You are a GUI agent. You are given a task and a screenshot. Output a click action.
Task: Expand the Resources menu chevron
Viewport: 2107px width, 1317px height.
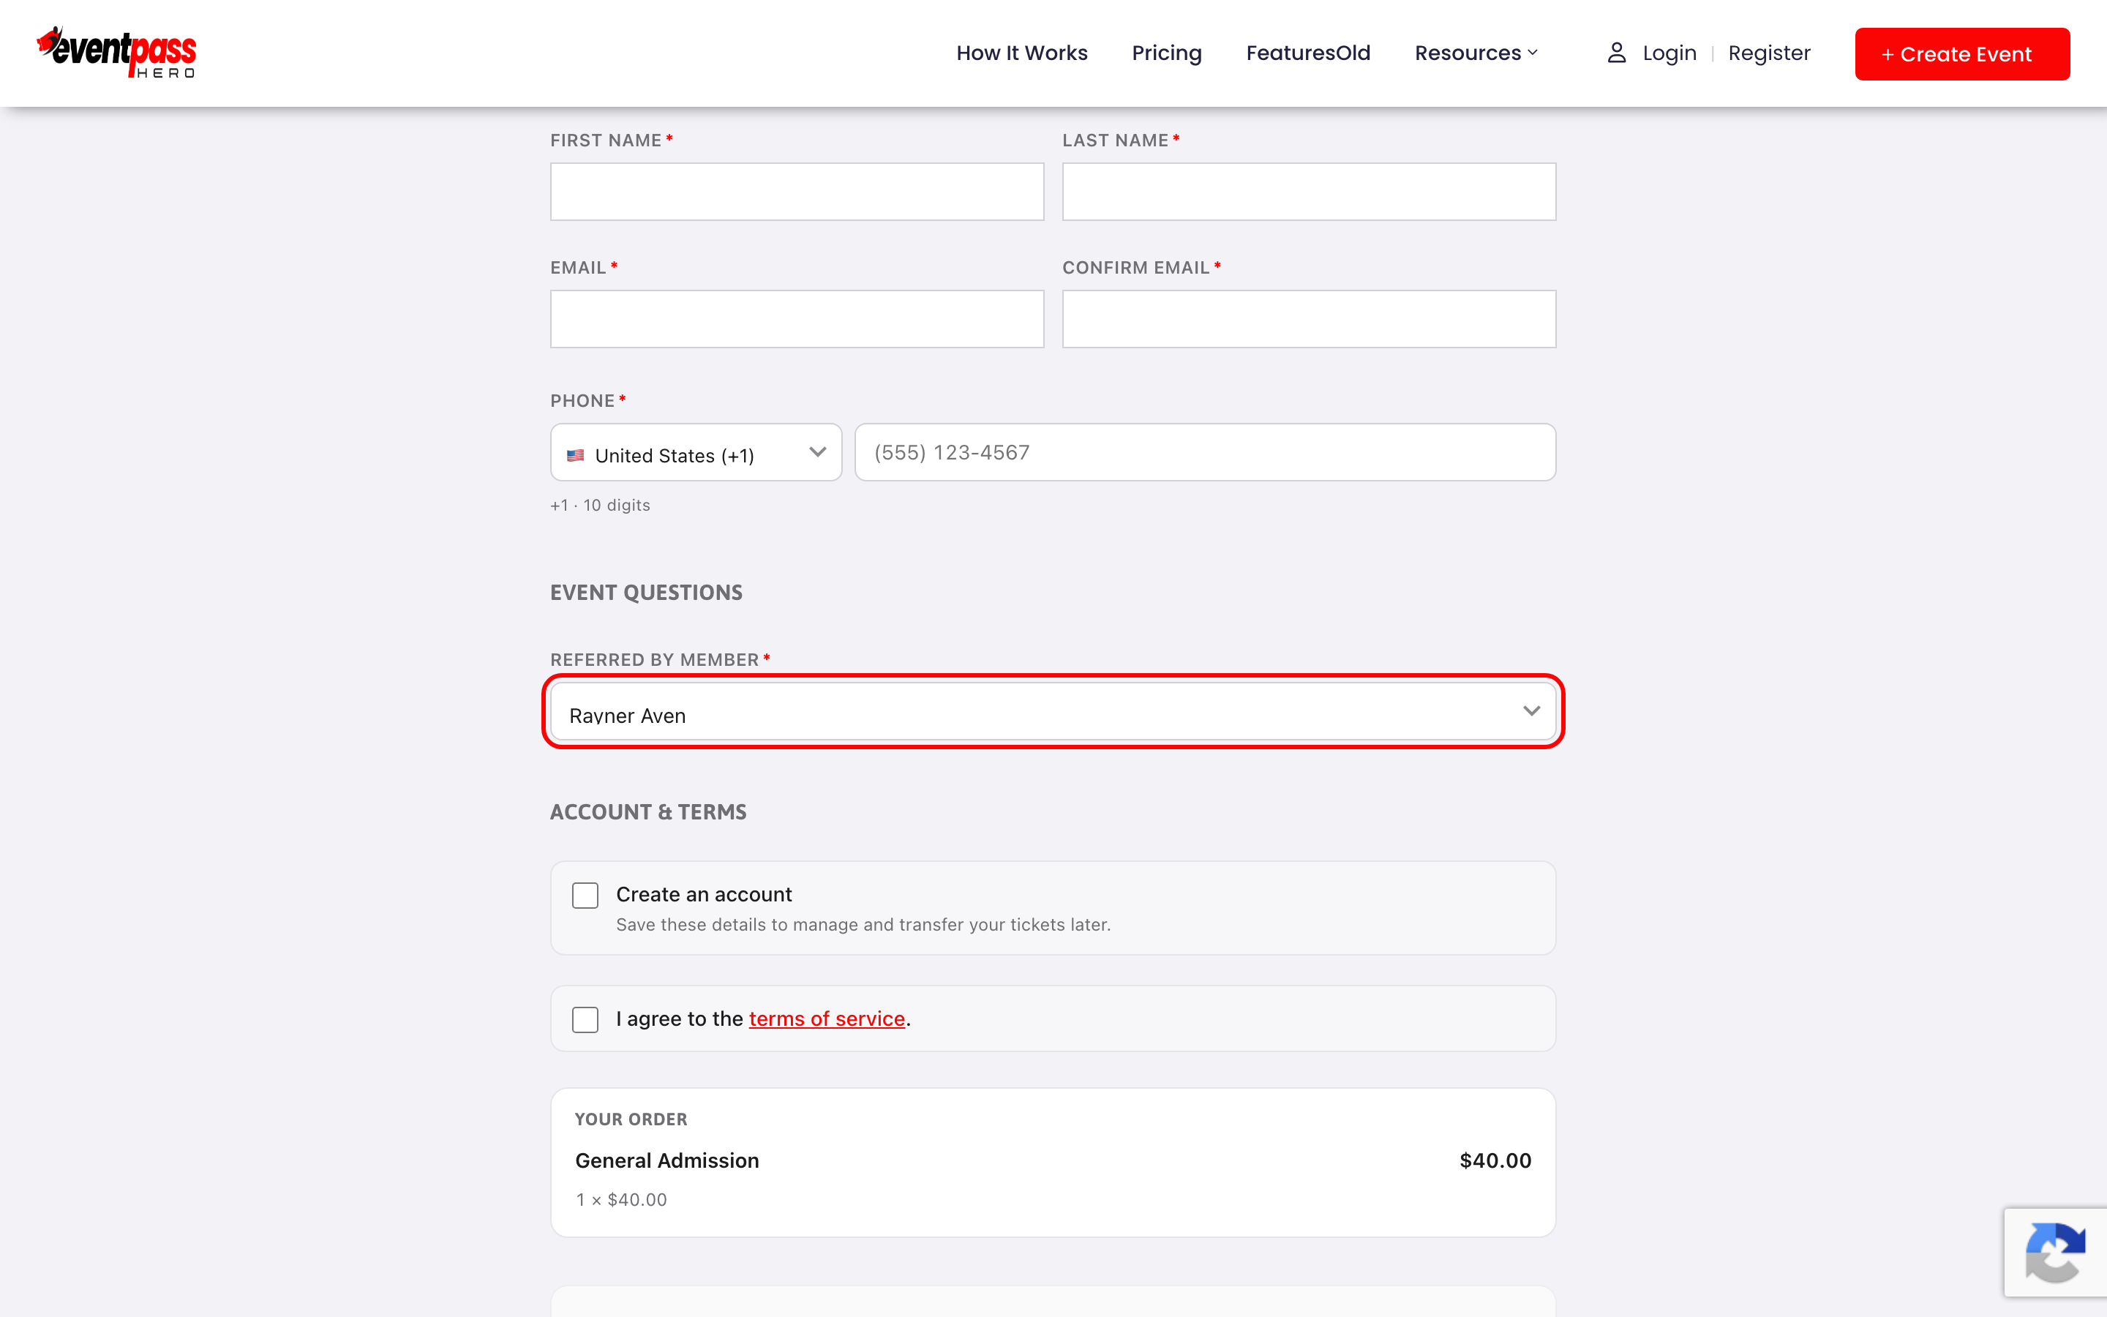coord(1533,53)
